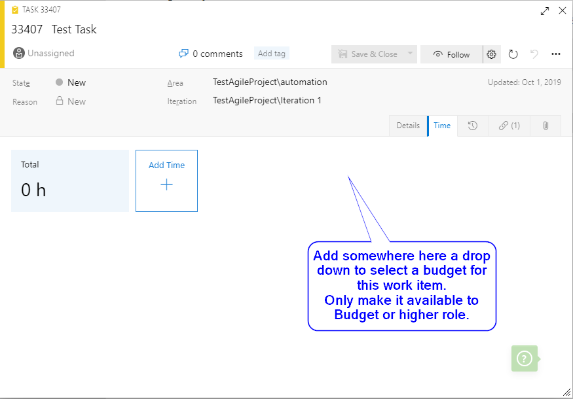Click the Area field label

(176, 83)
